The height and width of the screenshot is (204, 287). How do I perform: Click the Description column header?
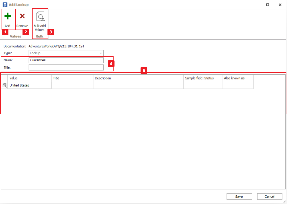138,78
